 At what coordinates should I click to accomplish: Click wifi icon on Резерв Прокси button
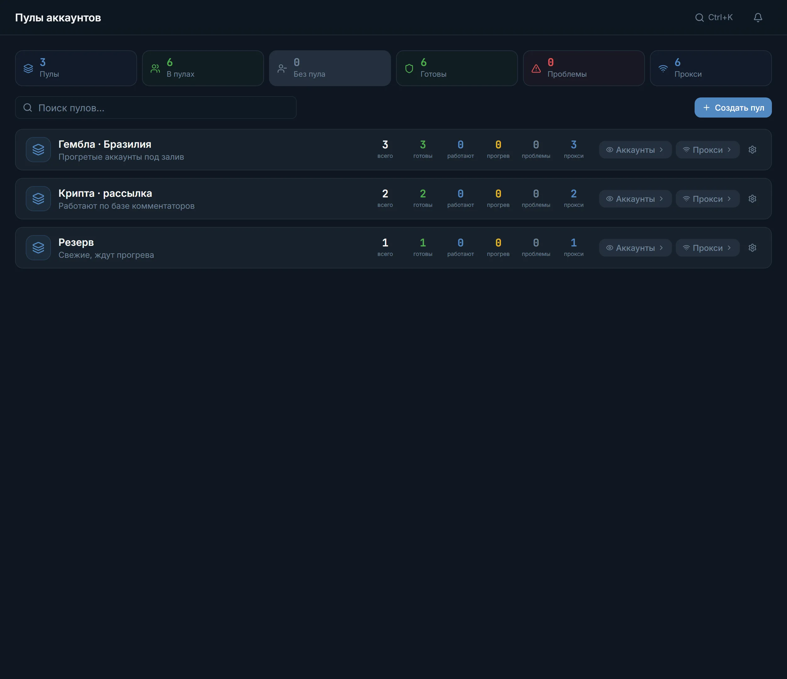[x=686, y=248]
